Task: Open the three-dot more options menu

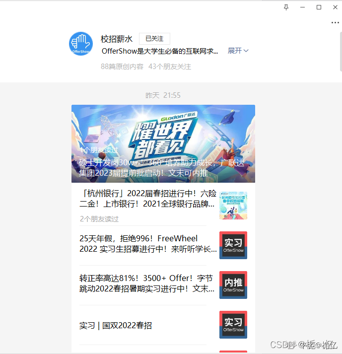Action: click(335, 22)
